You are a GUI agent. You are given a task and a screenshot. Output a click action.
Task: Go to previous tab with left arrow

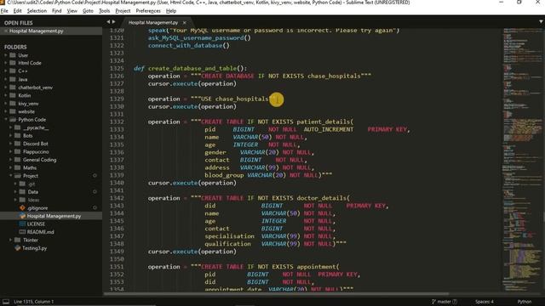click(108, 22)
